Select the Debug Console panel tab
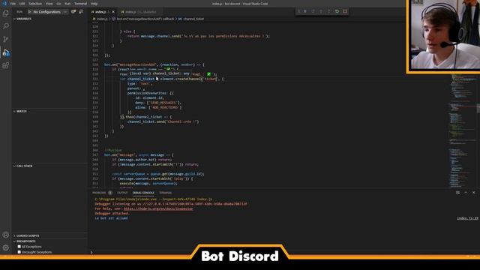The width and height of the screenshot is (480, 270). pos(143,193)
